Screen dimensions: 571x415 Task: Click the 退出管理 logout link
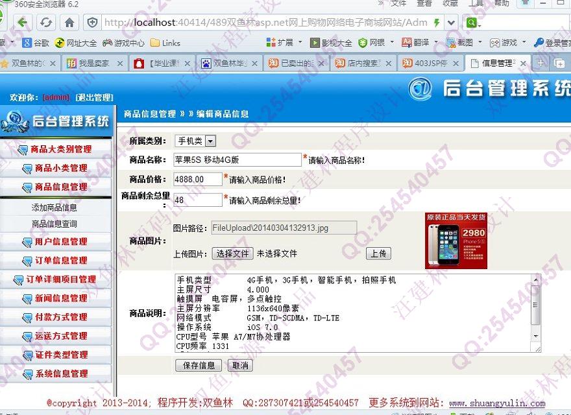94,97
